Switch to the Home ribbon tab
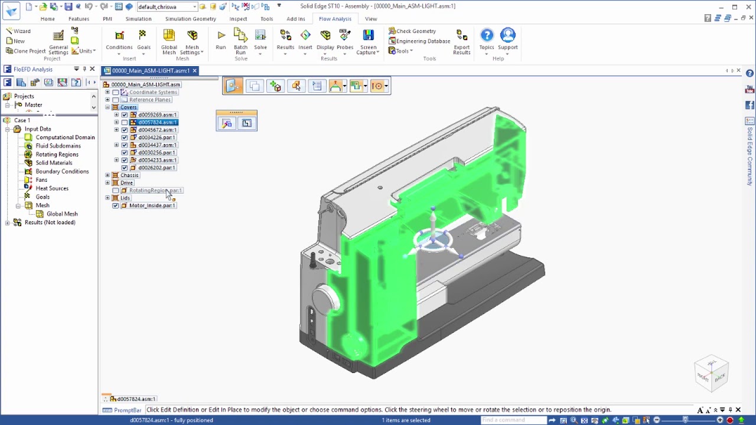This screenshot has width=756, height=425. pyautogui.click(x=47, y=19)
